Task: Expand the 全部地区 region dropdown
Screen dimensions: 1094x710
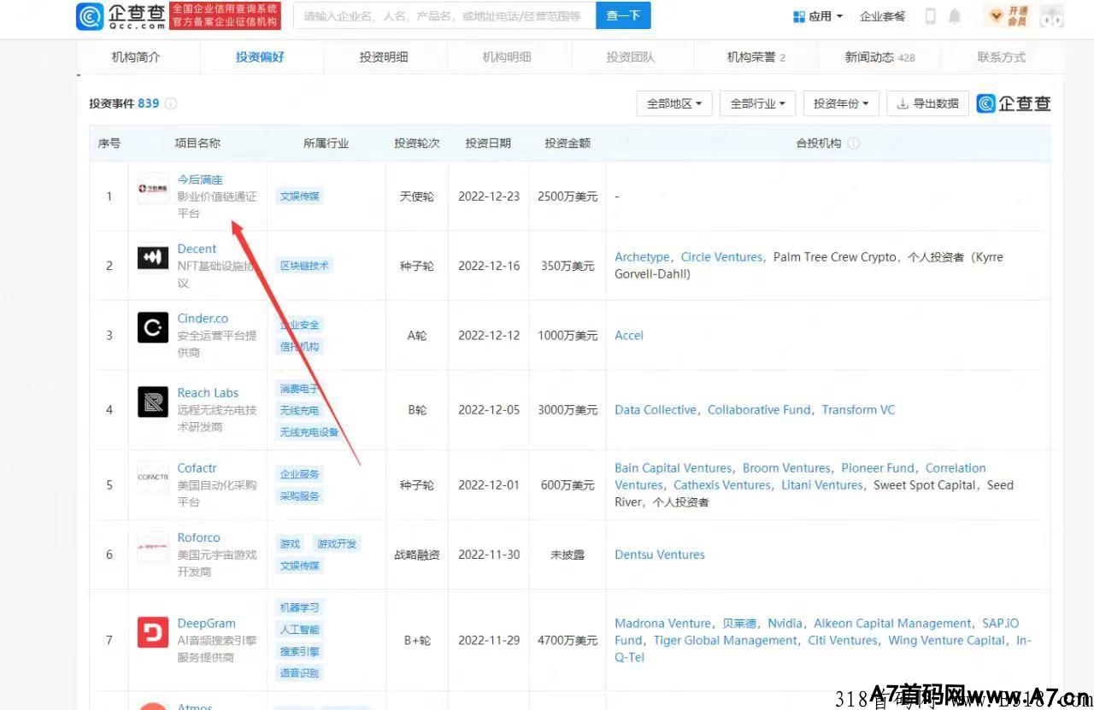Action: click(x=674, y=103)
